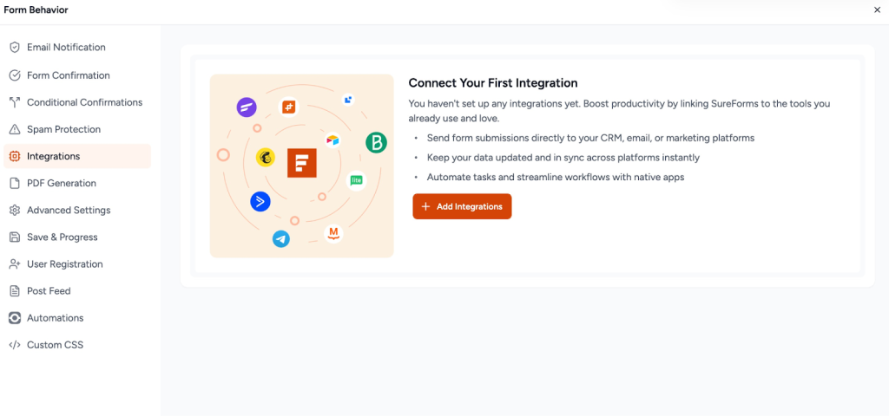Image resolution: width=889 pixels, height=416 pixels.
Task: Click the Spam Protection warning triangle icon
Action: [14, 130]
